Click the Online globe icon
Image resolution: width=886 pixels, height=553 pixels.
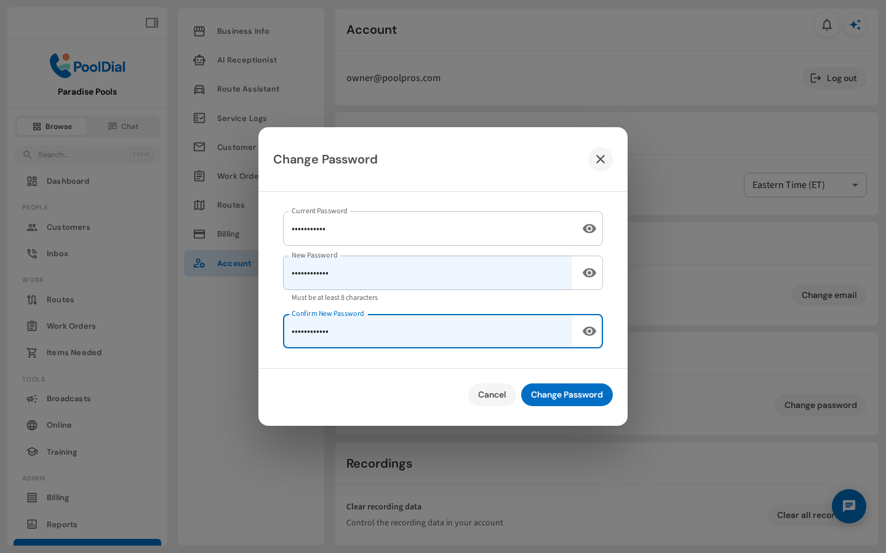(32, 425)
